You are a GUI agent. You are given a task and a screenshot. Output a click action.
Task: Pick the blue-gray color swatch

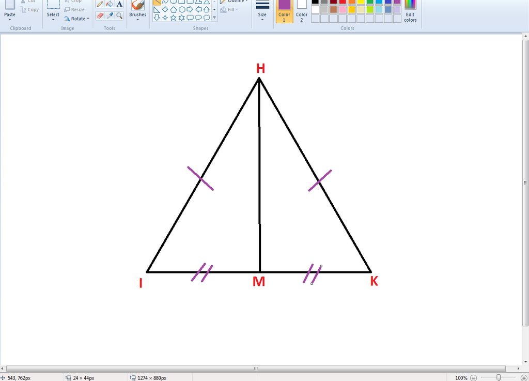pyautogui.click(x=388, y=9)
